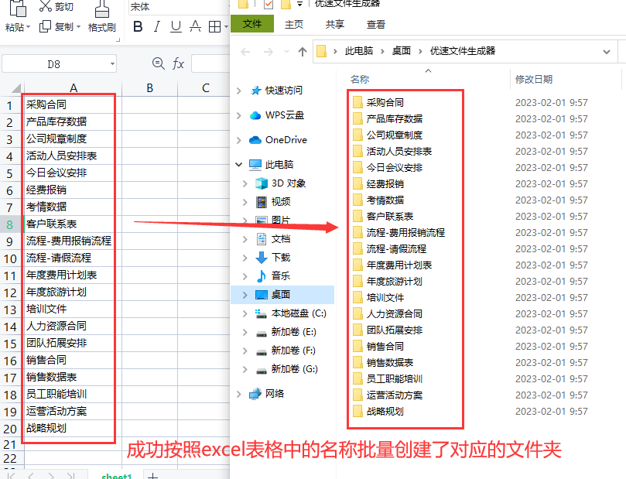The image size is (626, 479).
Task: Select 新加卷 (E:) drive
Action: 293,332
